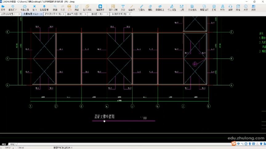
Task: Click the circled marker in drawing
Action: pyautogui.click(x=195, y=64)
